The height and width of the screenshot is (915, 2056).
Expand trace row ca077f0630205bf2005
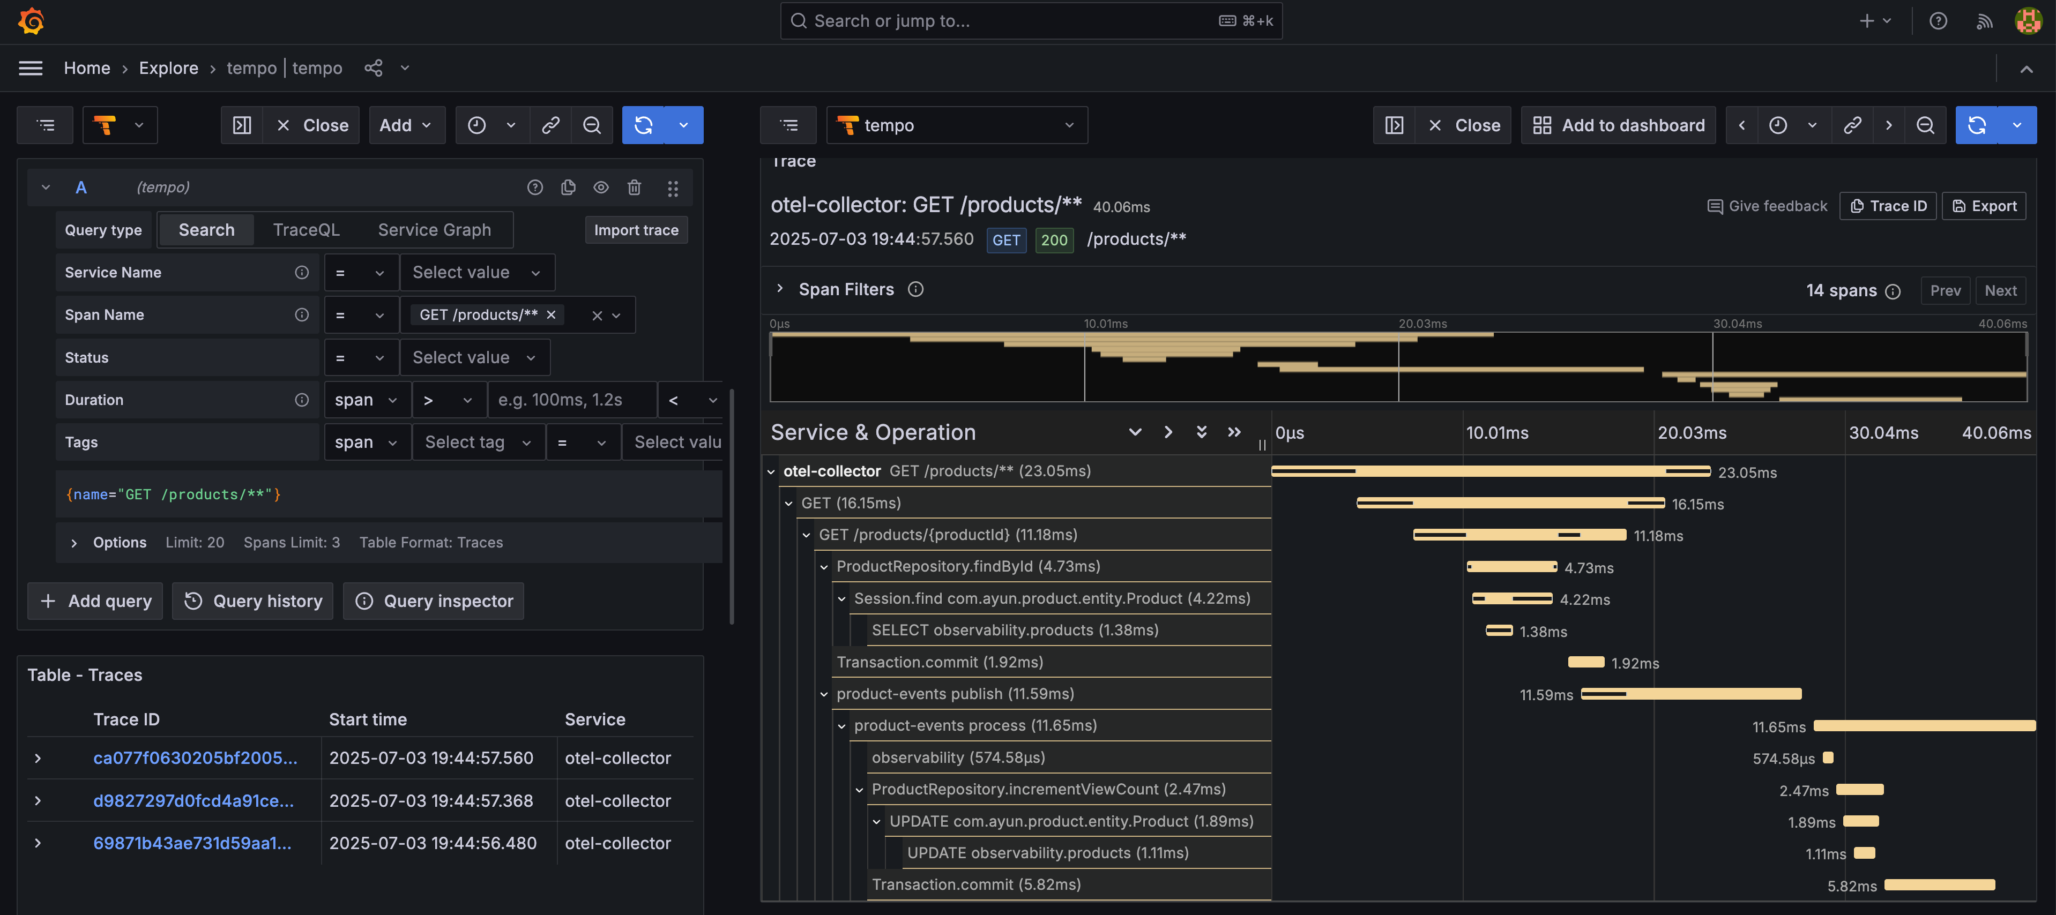click(x=38, y=758)
